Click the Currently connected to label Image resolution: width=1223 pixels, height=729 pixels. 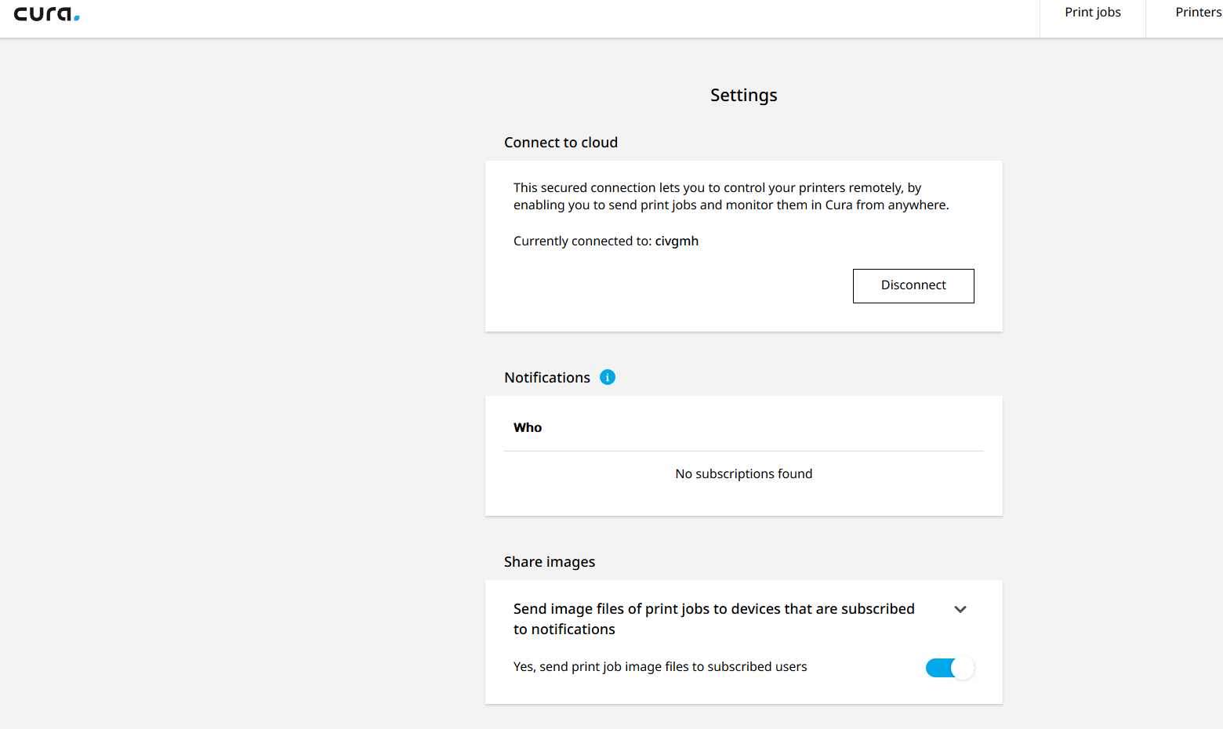click(582, 241)
